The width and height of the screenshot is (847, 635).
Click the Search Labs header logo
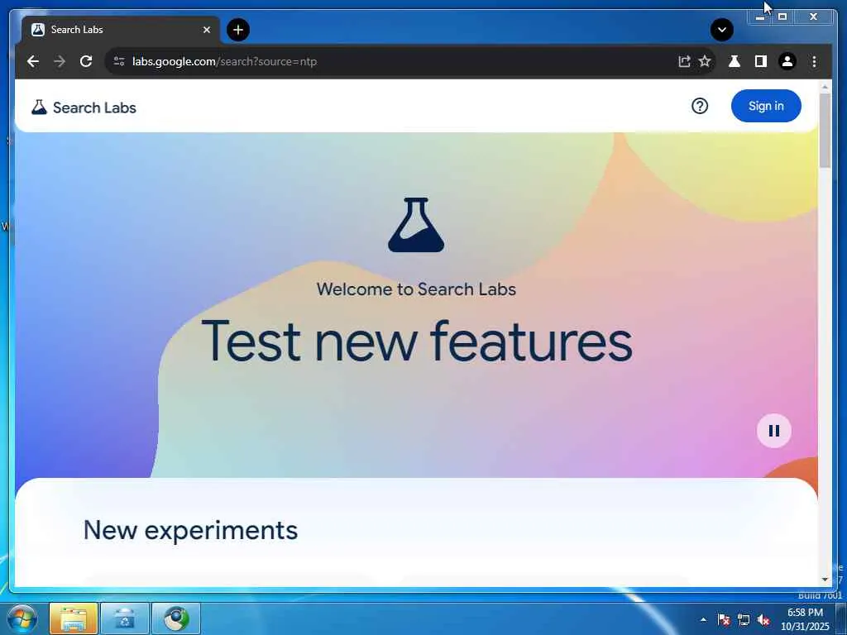tap(84, 107)
